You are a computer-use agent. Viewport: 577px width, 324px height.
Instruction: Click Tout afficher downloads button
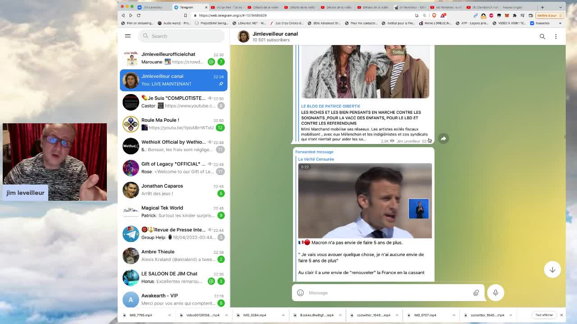tap(544, 315)
